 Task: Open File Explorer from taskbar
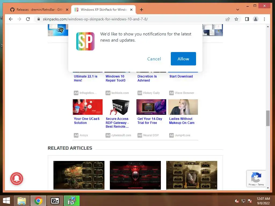22,201
